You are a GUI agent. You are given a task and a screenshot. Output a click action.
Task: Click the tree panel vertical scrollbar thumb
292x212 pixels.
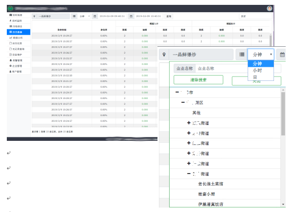tap(283, 114)
